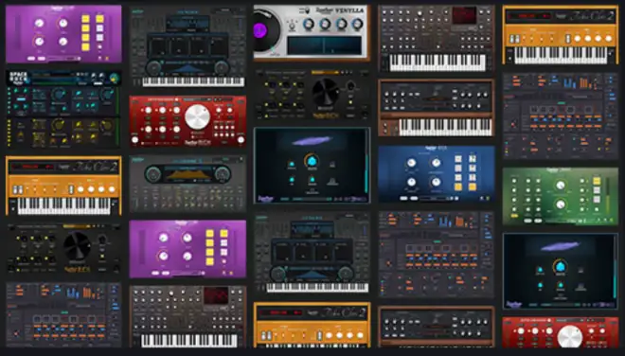The height and width of the screenshot is (356, 625).
Task: Open the red plugin thumbnail beside Space Rock
Action: click(x=187, y=121)
